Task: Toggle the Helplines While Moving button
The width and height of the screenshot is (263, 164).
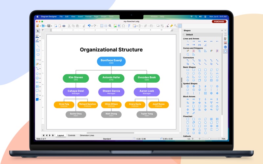Action: (x=106, y=26)
